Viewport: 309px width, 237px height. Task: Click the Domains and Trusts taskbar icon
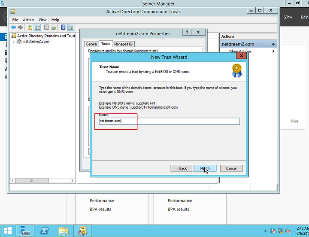point(82,231)
